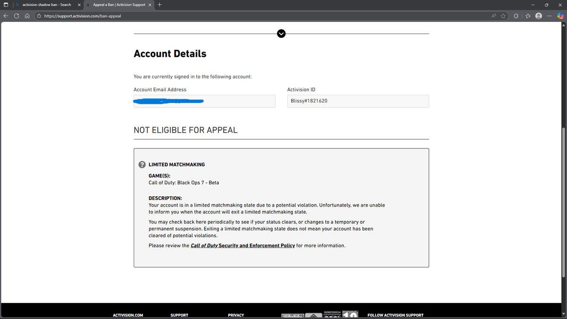
Task: Select the Activision ID field
Action: click(358, 101)
